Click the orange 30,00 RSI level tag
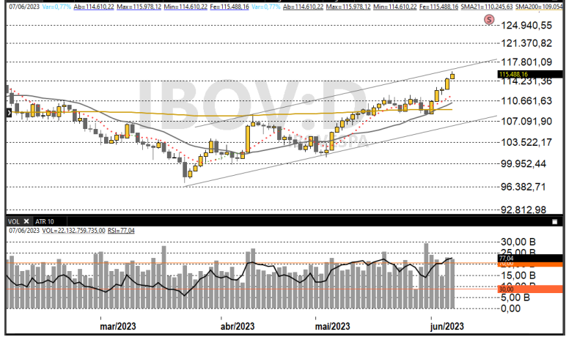566x337 pixels. 529,289
